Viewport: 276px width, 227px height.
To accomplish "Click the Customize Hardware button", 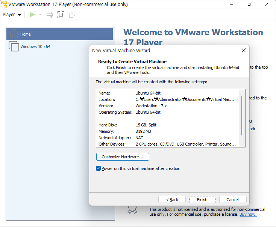I will tap(123, 157).
